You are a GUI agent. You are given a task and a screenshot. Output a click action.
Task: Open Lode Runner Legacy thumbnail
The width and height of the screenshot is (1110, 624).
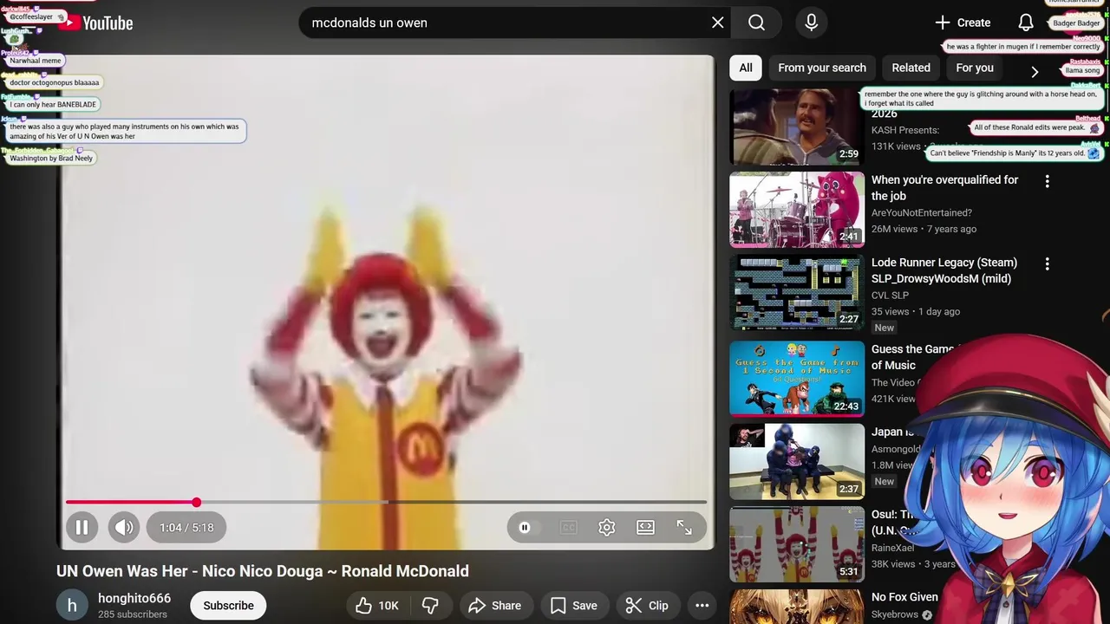pyautogui.click(x=797, y=292)
